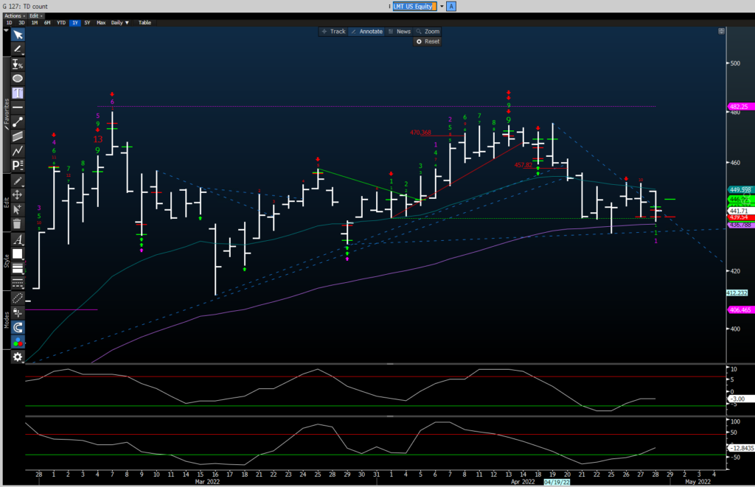Image resolution: width=755 pixels, height=487 pixels.
Task: Select the move annotation tool
Action: pyautogui.click(x=18, y=195)
